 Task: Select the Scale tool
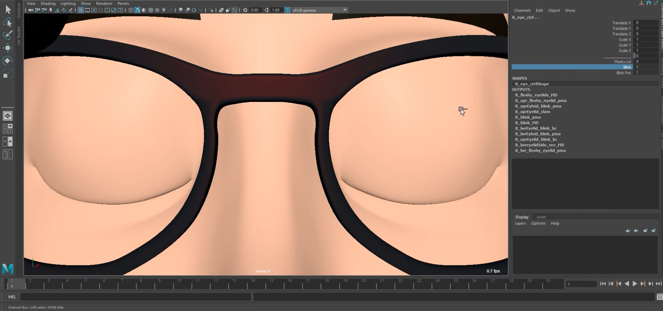(x=8, y=73)
